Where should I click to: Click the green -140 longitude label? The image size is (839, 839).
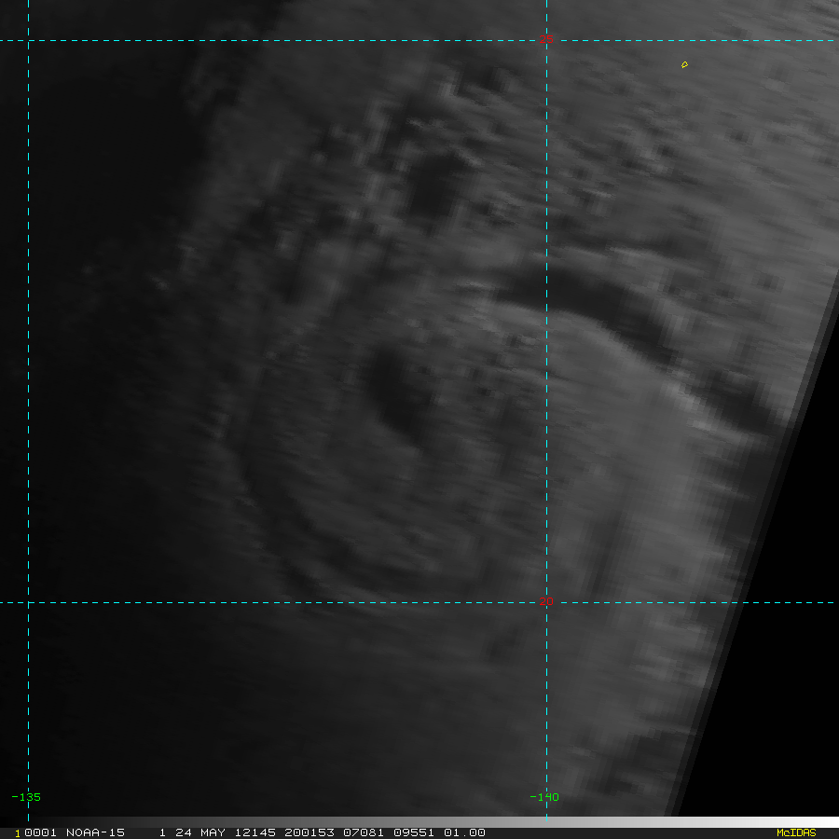(543, 797)
